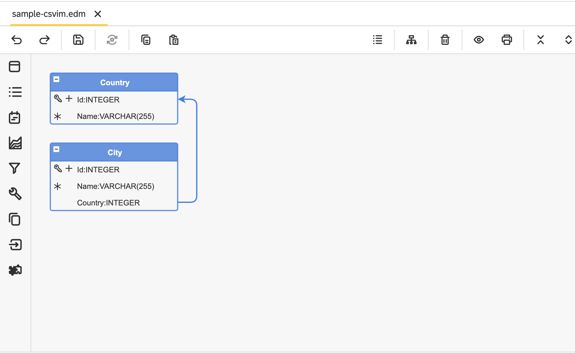575x353 pixels.
Task: Select the wrench tool icon in sidebar
Action: (x=15, y=194)
